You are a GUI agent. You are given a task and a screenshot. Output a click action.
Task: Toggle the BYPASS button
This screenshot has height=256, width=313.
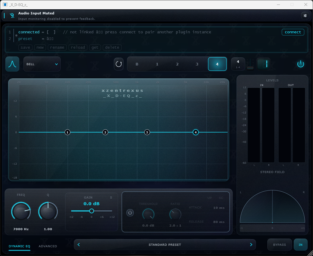(279, 245)
